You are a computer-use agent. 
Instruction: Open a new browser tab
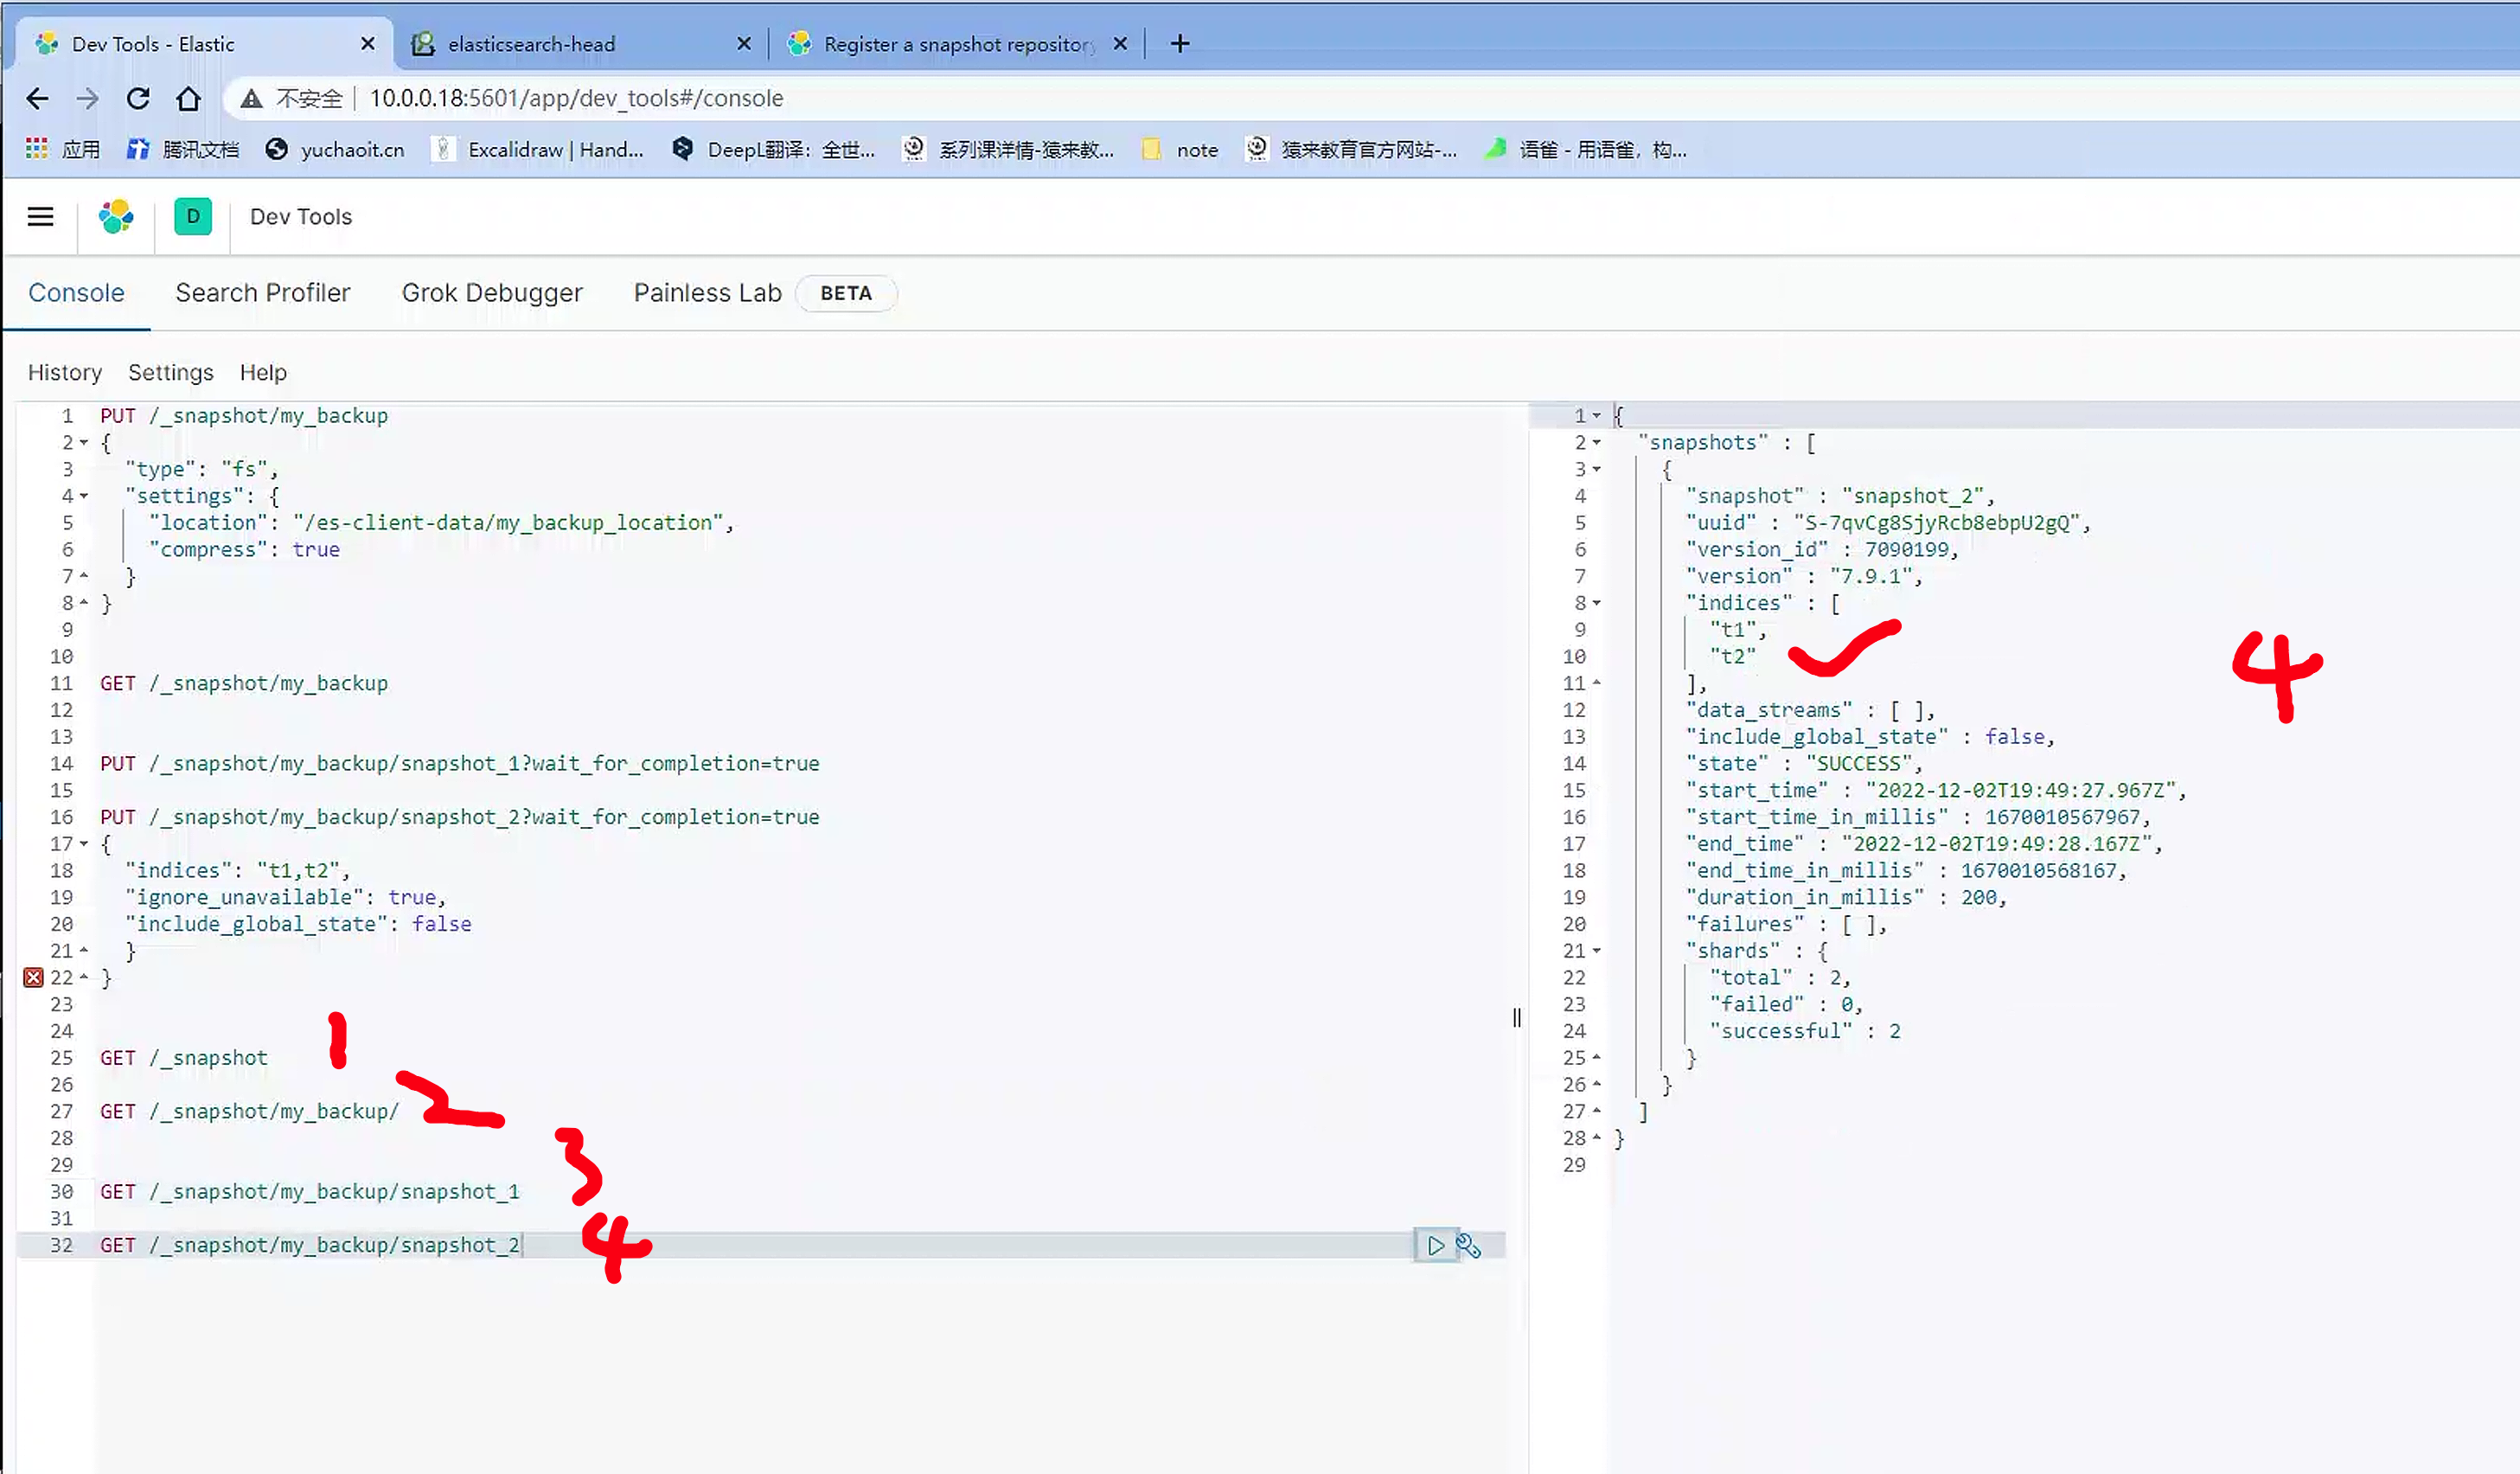(1180, 44)
